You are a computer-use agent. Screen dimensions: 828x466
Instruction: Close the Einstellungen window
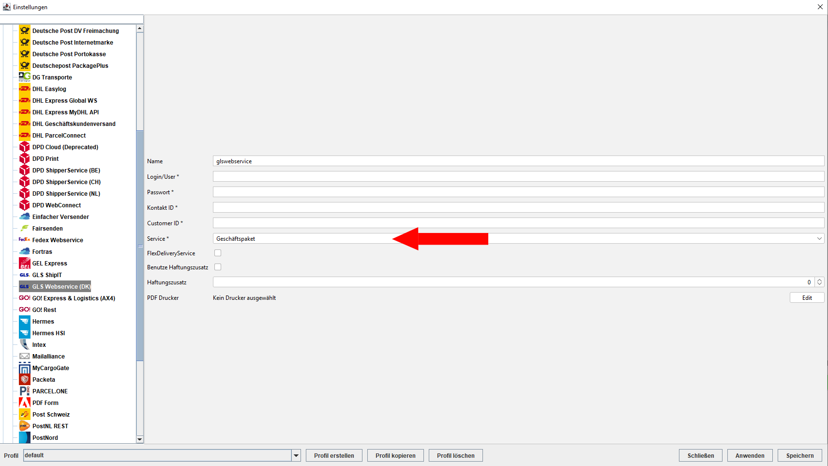[x=820, y=7]
